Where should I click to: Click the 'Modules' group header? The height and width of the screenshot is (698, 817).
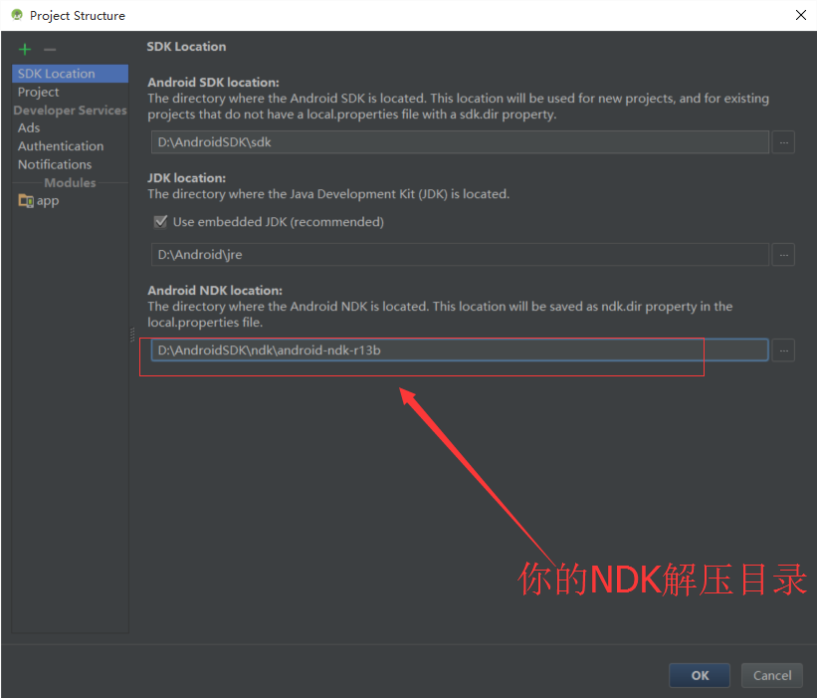pyautogui.click(x=70, y=183)
